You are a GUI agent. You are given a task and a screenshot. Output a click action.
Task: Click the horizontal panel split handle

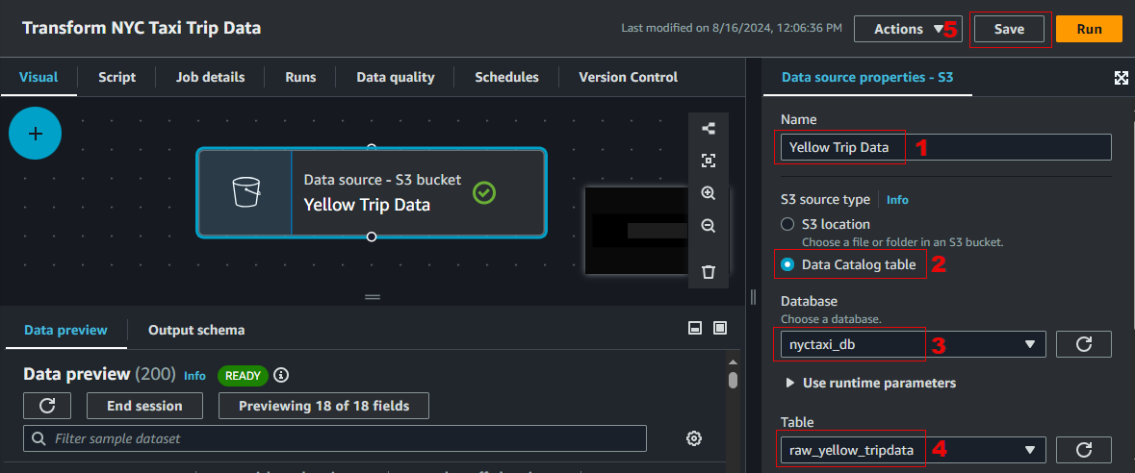tap(372, 296)
